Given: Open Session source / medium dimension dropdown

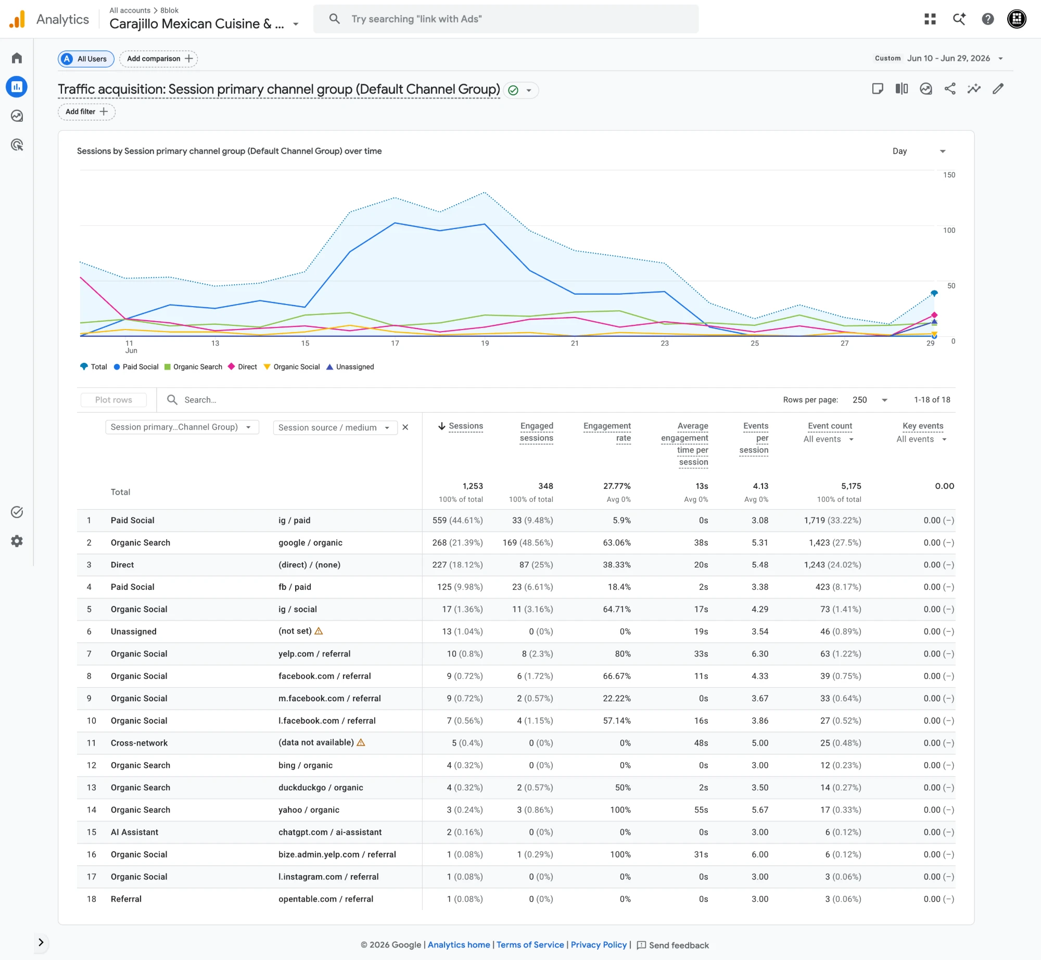Looking at the screenshot, I should (335, 428).
